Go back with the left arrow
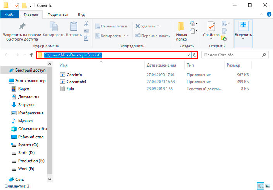 [7, 55]
